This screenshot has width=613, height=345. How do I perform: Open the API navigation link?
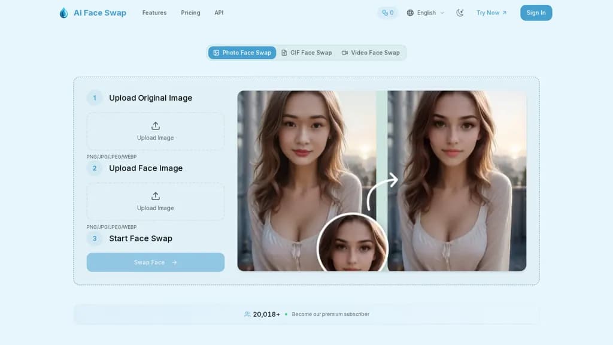(219, 13)
